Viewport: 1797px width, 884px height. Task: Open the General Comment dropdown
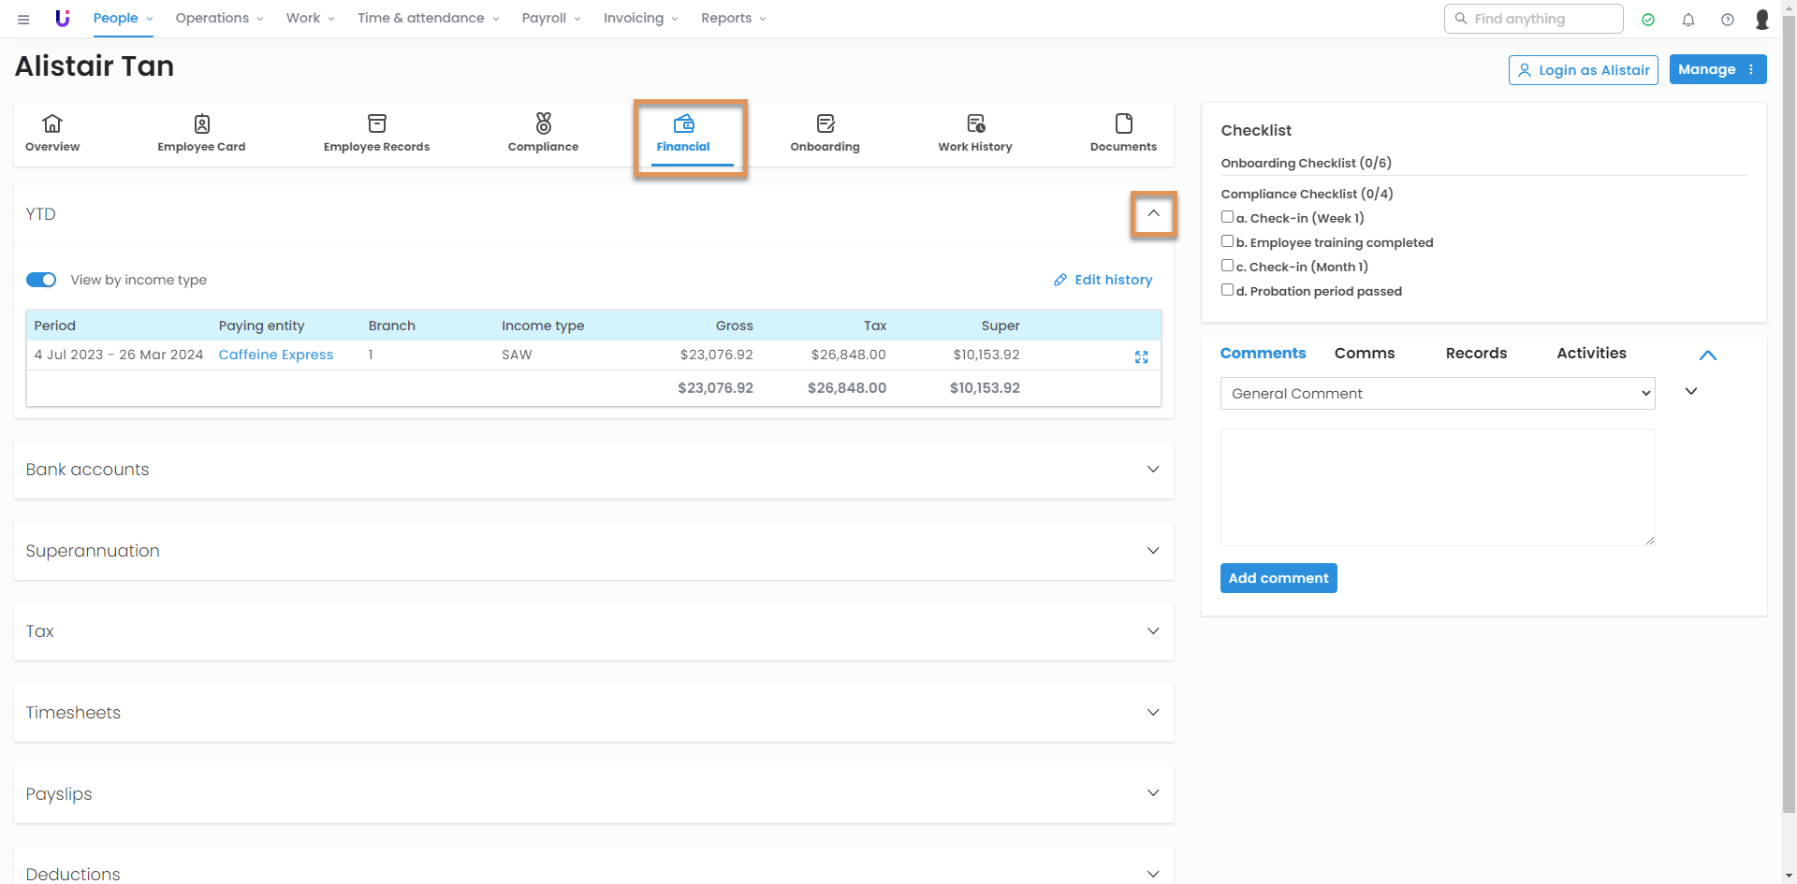coord(1437,394)
